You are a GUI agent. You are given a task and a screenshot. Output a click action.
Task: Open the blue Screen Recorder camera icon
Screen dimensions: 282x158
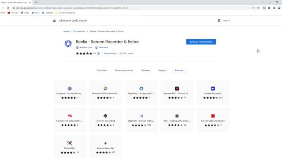pyautogui.click(x=213, y=88)
